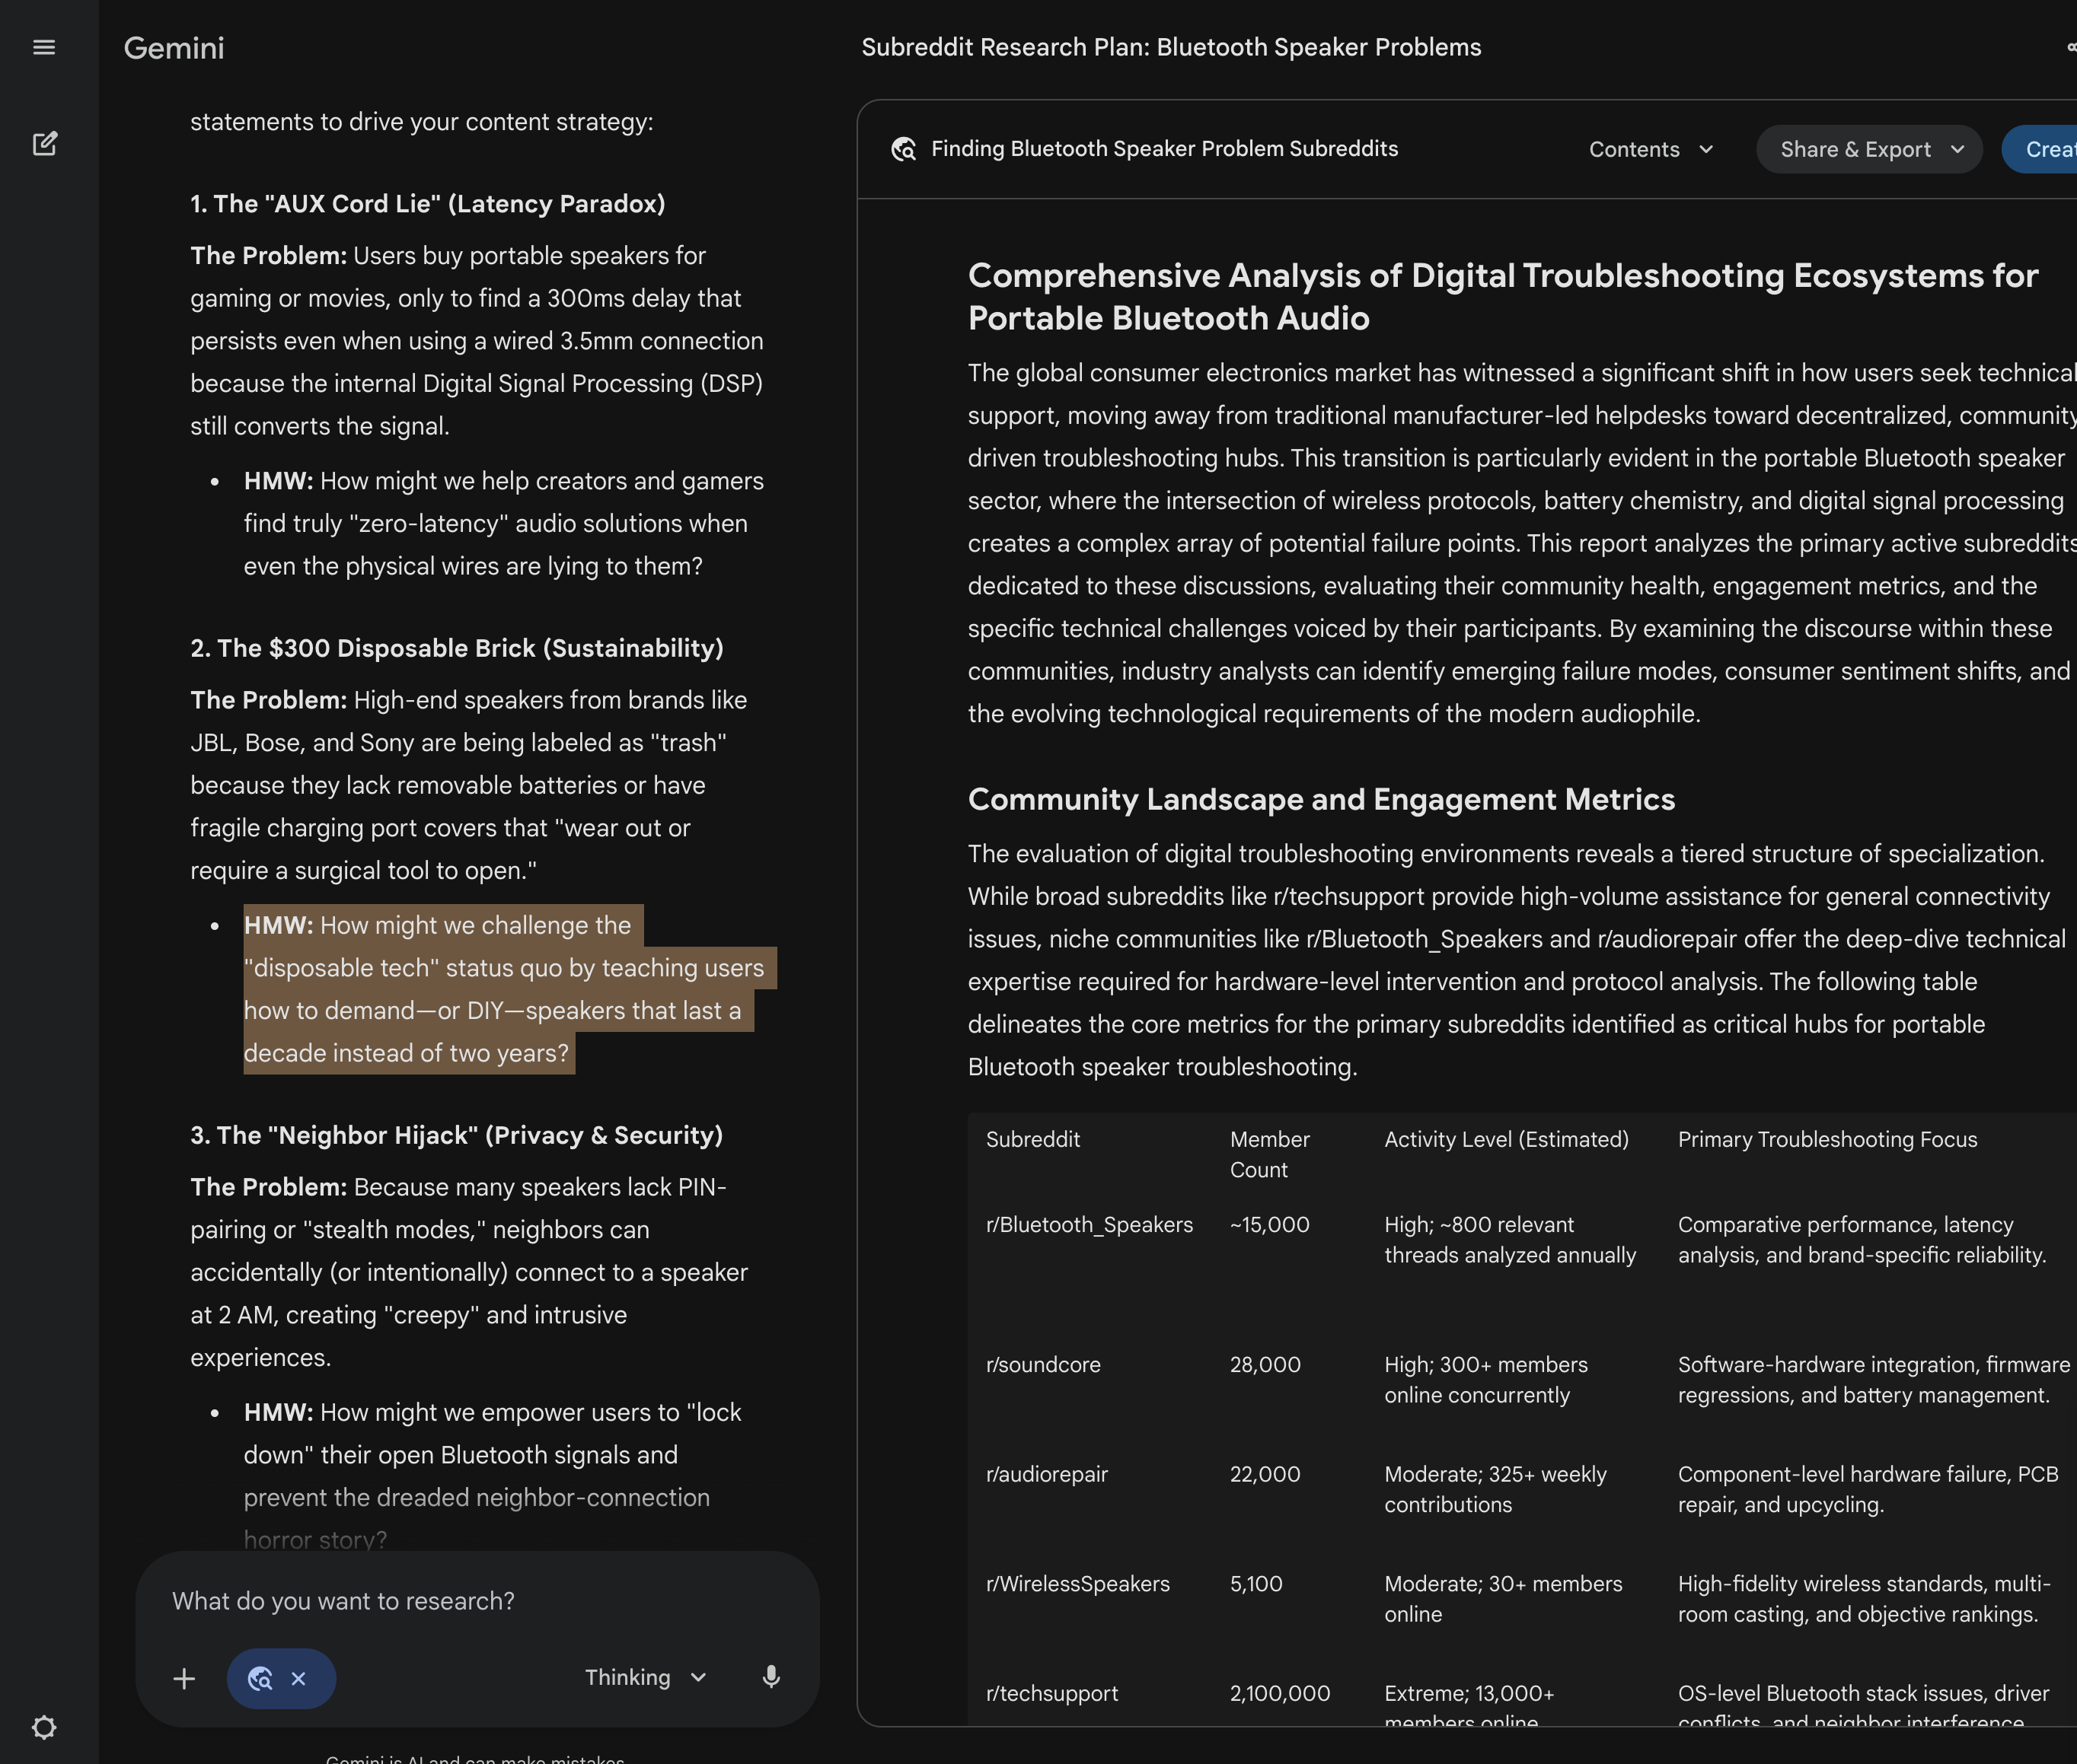Click the Deep Research chip icon in prompt box
The height and width of the screenshot is (1764, 2077).
pos(260,1678)
